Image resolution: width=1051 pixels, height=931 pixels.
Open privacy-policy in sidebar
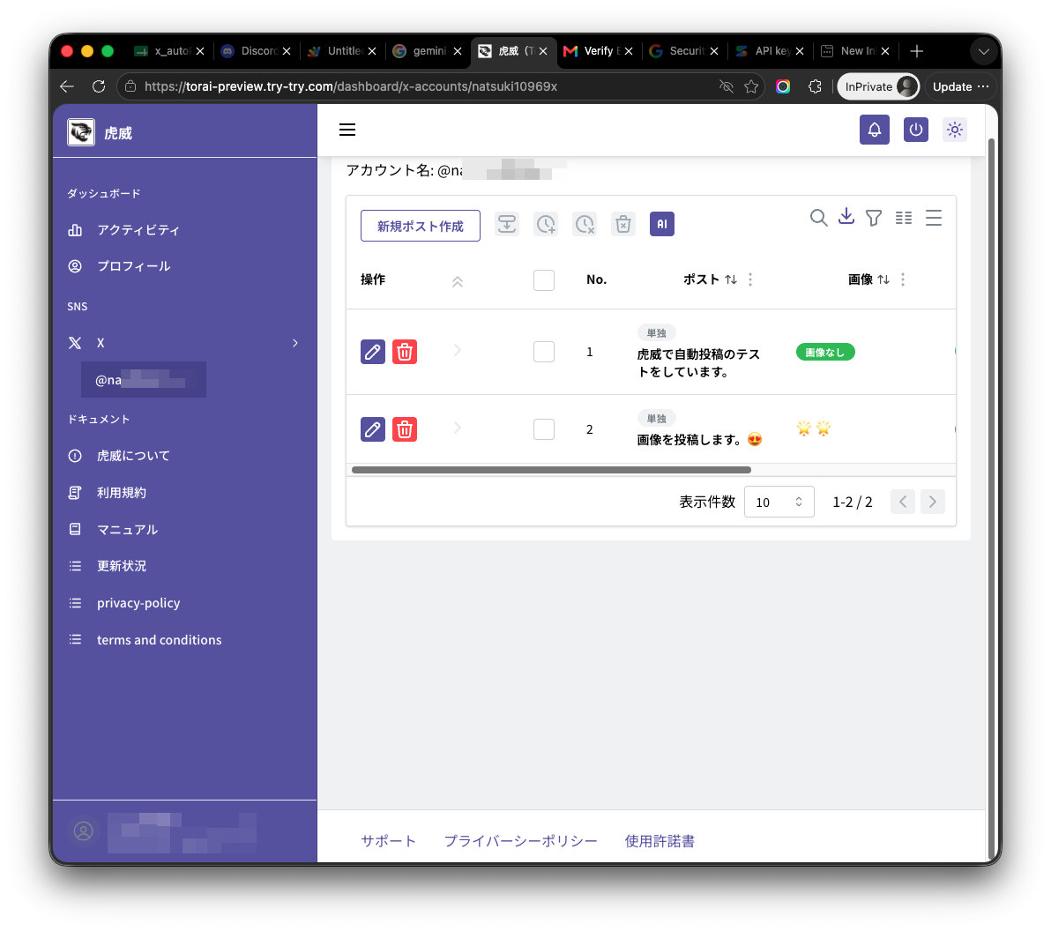(138, 602)
